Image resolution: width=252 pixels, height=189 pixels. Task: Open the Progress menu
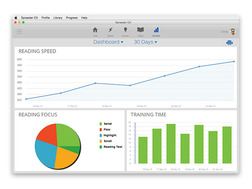coord(72,18)
